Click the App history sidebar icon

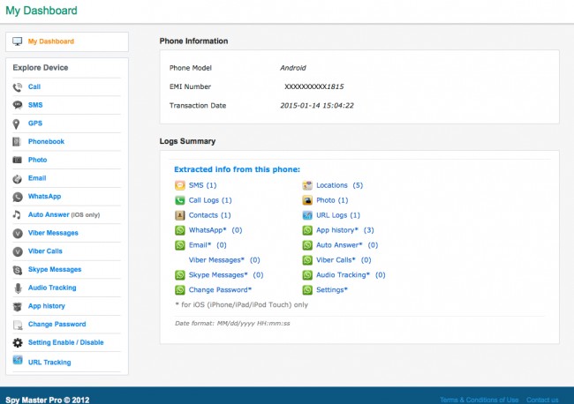point(17,306)
